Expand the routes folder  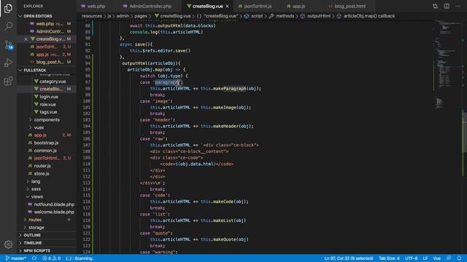pos(35,220)
